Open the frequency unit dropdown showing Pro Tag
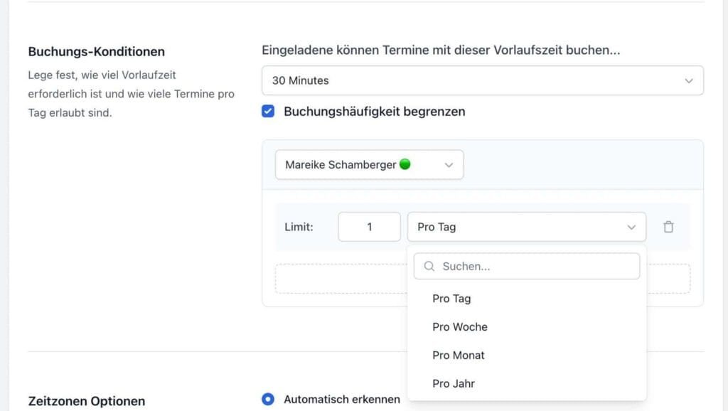 point(526,226)
